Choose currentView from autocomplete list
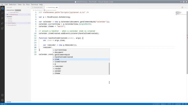This screenshot has width=188, height=105. (81, 50)
